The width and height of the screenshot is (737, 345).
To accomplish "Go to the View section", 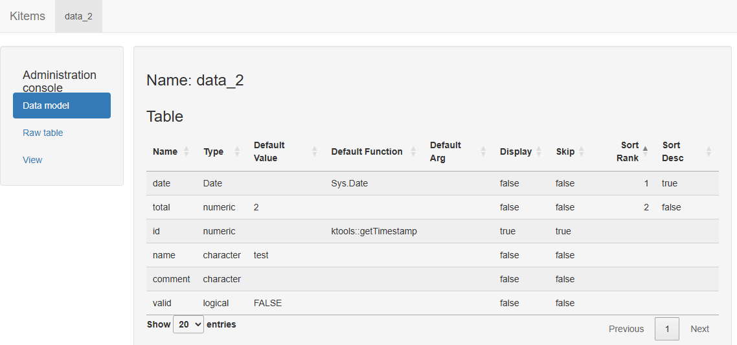I will [x=32, y=160].
